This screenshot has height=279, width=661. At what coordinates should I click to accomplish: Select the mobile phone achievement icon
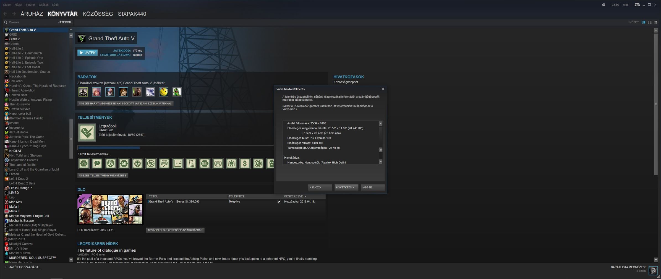(x=191, y=164)
